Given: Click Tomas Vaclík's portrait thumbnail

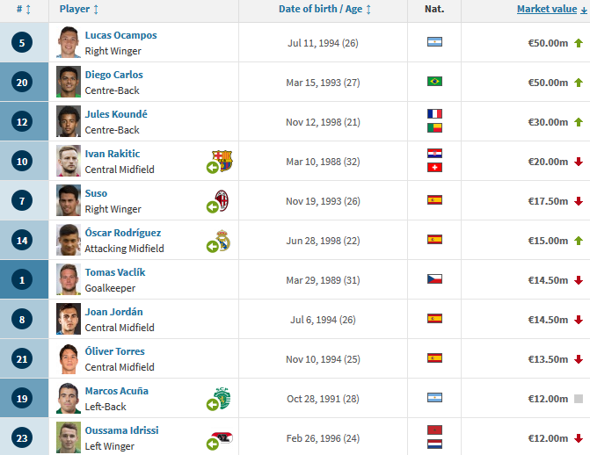Looking at the screenshot, I should (x=69, y=279).
